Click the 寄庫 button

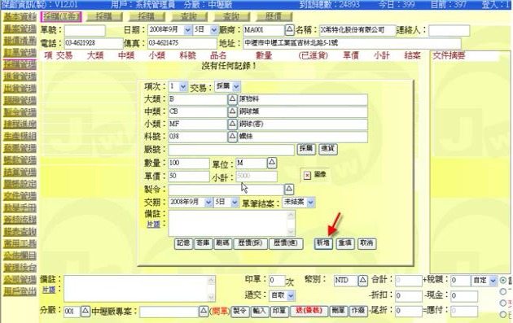click(204, 243)
